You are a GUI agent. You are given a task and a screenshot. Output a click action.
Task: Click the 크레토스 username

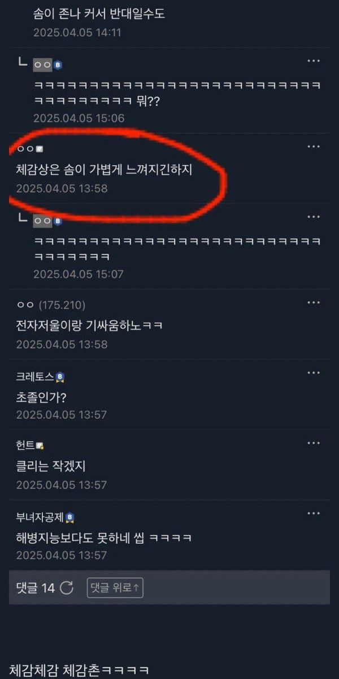point(35,377)
